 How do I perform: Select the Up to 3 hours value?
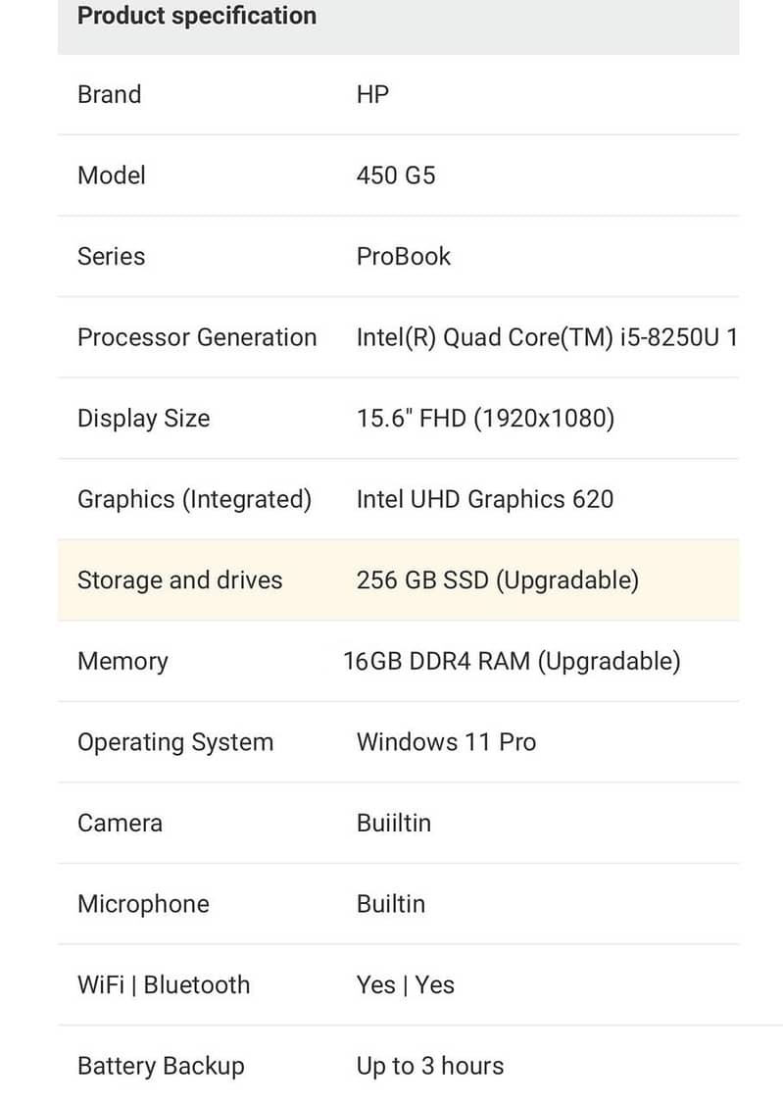pyautogui.click(x=429, y=1066)
